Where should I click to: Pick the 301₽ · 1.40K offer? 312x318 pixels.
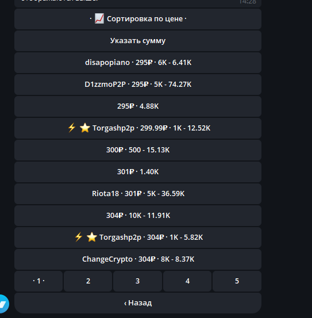point(138,172)
